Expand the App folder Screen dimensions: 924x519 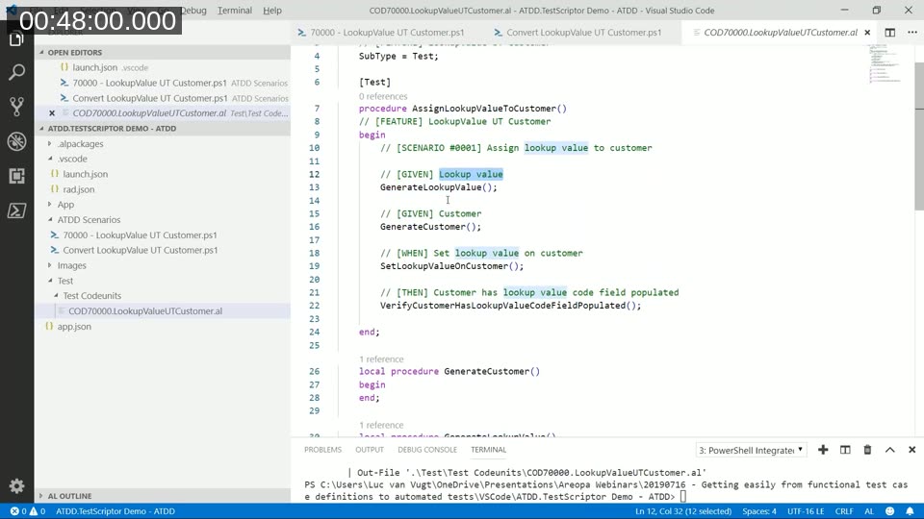(x=50, y=204)
